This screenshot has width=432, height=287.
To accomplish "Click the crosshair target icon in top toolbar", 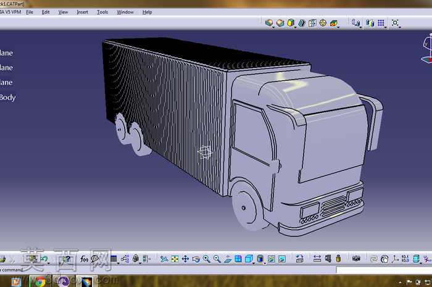I will [x=323, y=23].
